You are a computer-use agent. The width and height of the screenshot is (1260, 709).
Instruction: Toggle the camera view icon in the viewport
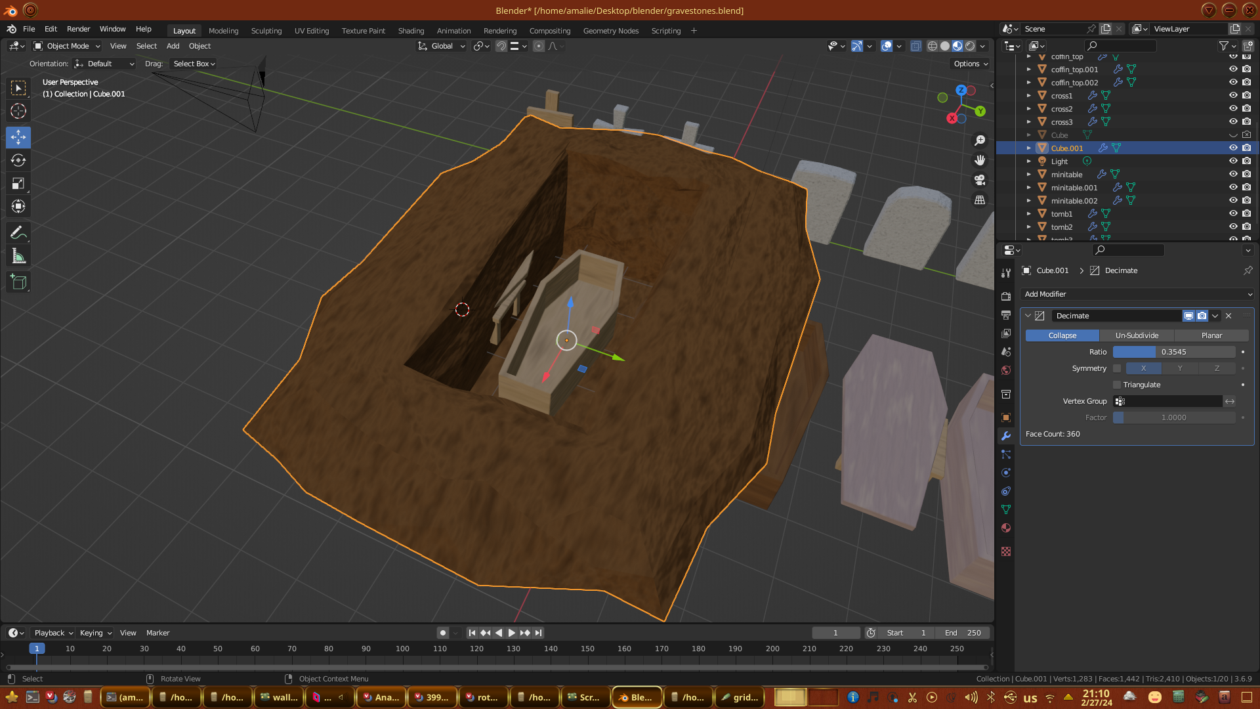980,180
